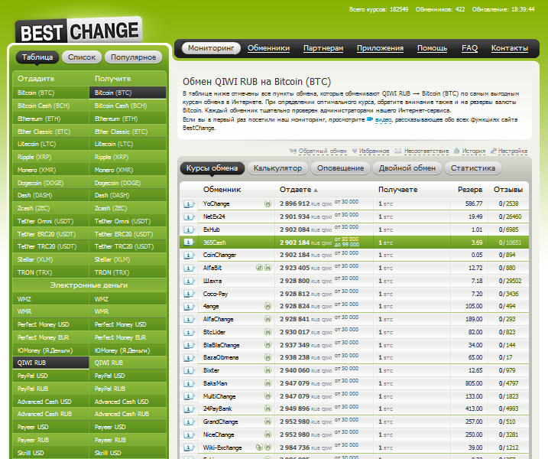Open the История link
Image resolution: width=548 pixels, height=459 pixels.
click(474, 151)
